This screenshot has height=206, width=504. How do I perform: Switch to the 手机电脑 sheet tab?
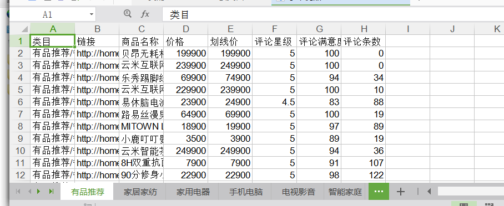click(x=245, y=192)
